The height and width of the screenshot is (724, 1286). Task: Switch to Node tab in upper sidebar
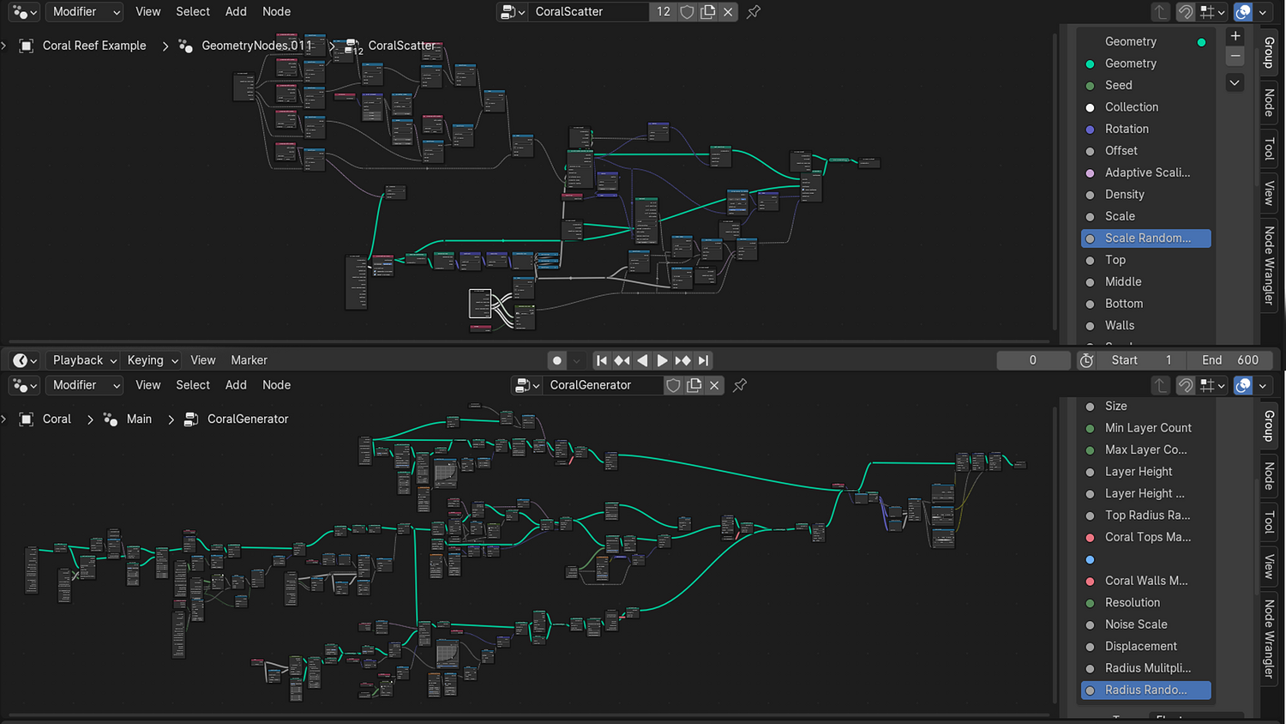click(x=1270, y=102)
